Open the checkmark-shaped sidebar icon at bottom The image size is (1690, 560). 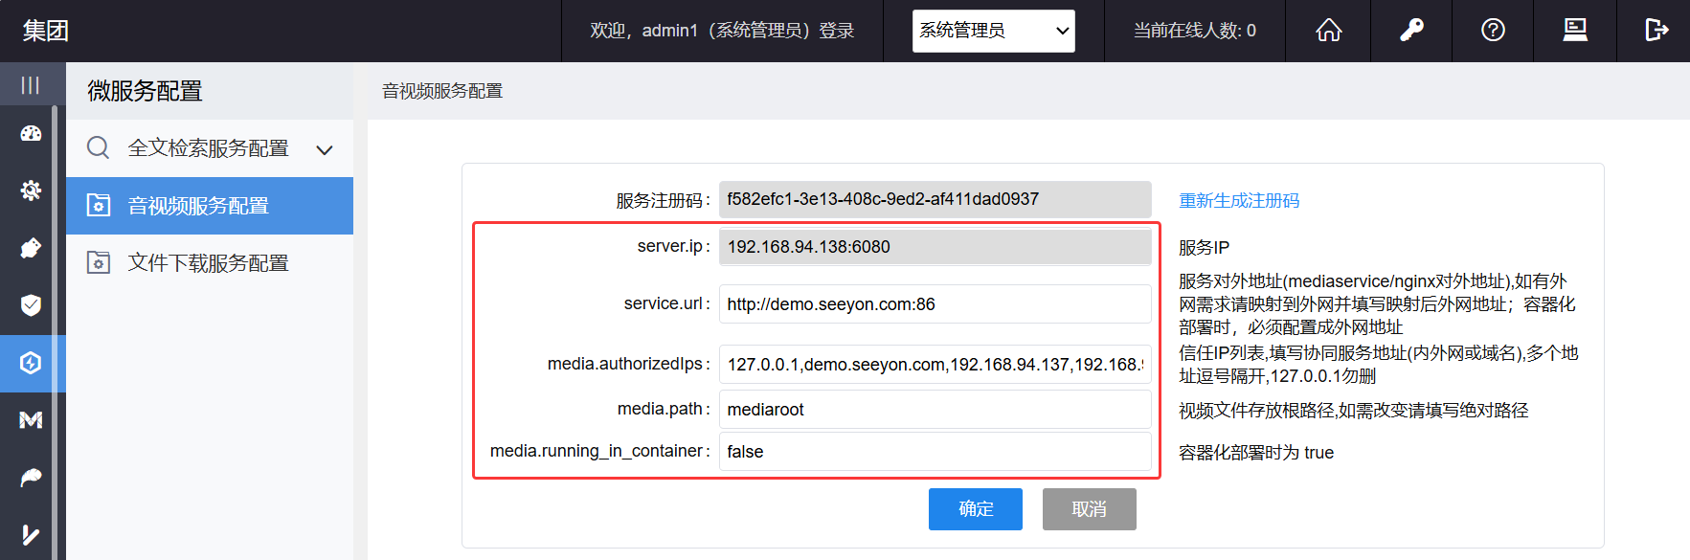(31, 534)
